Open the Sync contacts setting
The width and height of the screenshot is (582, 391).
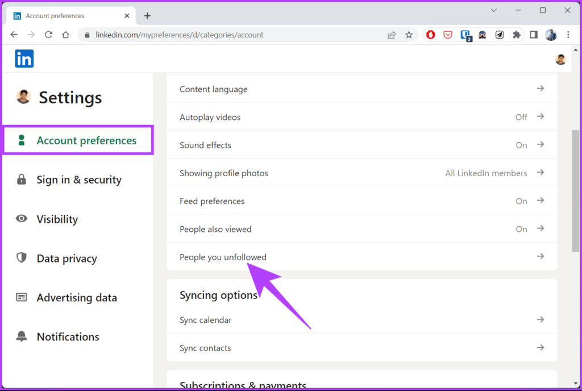click(x=362, y=348)
